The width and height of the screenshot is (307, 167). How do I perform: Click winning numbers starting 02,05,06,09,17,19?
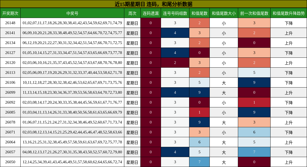(x=72, y=72)
